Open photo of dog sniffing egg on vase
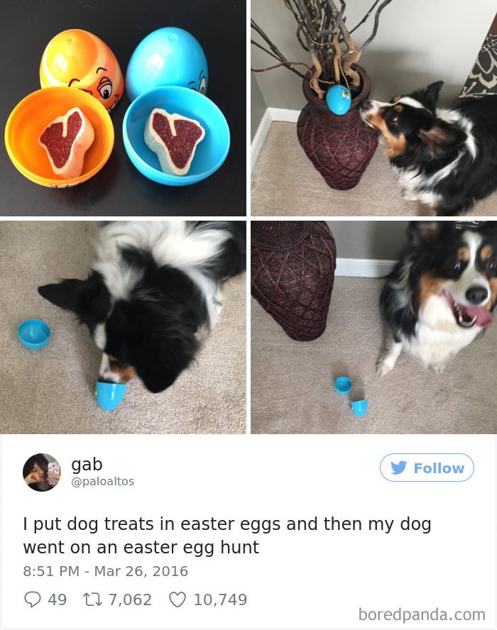This screenshot has height=630, width=497. pyautogui.click(x=374, y=108)
